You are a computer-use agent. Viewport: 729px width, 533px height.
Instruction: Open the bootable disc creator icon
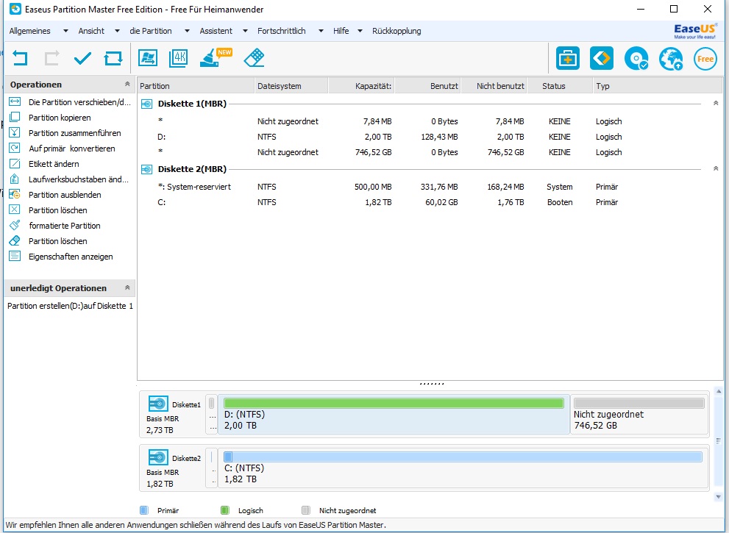(x=636, y=59)
